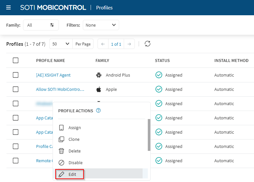Click the Android Plus family text
Screen dimensions: 254x182
tap(118, 75)
